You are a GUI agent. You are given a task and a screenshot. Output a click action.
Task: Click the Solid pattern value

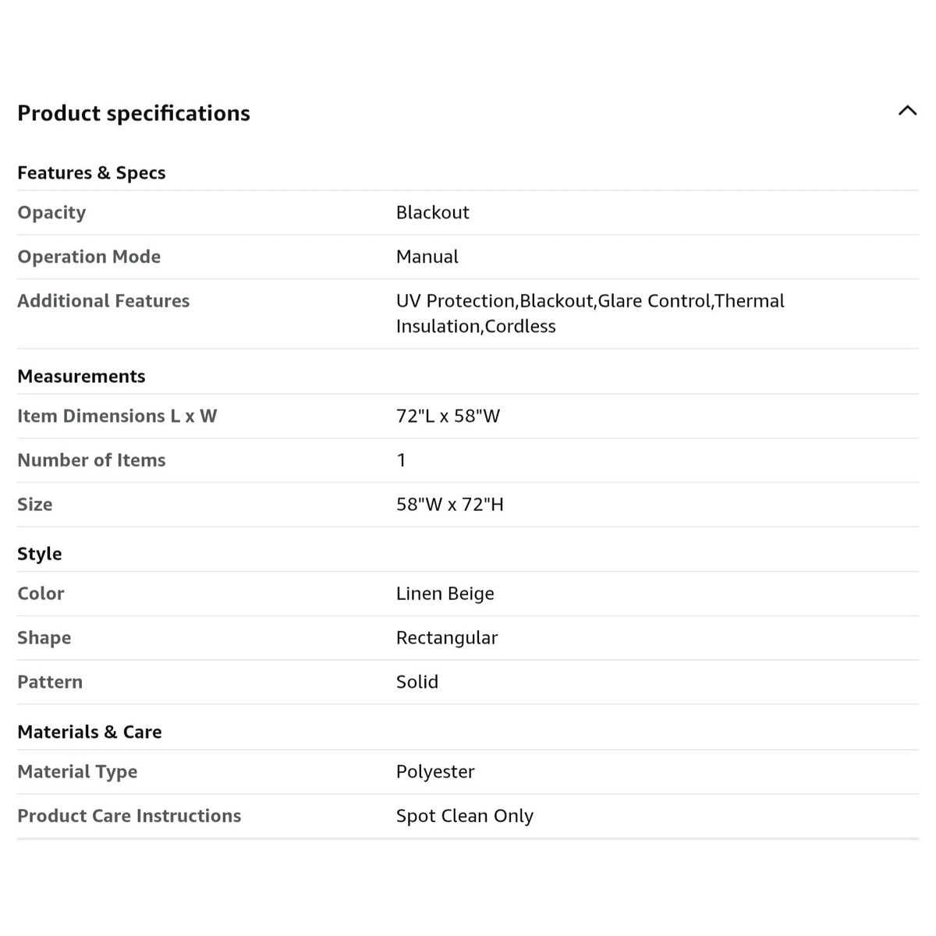(417, 682)
